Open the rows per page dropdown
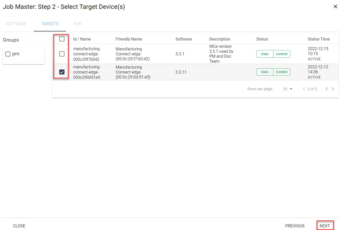 pyautogui.click(x=288, y=89)
